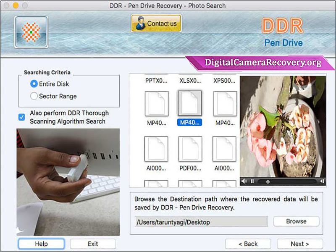Minimize the window with yellow button
Image resolution: width=336 pixels, height=252 pixels.
16,5
